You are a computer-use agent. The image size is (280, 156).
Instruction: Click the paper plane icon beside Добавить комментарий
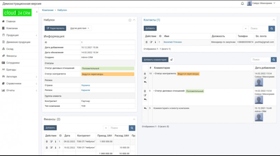pyautogui.click(x=172, y=60)
